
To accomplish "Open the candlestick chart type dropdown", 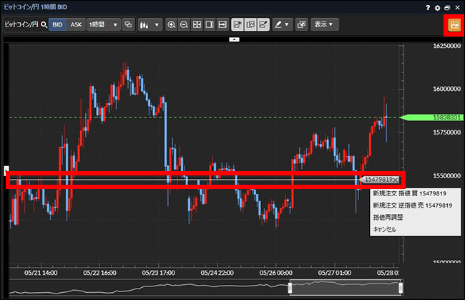I will (150, 24).
